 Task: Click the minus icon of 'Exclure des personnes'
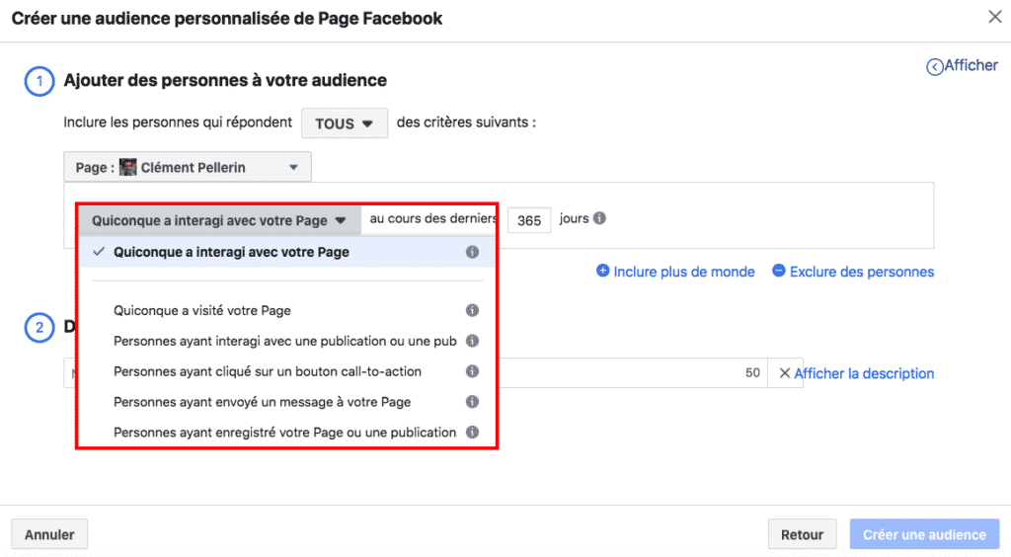pos(778,272)
